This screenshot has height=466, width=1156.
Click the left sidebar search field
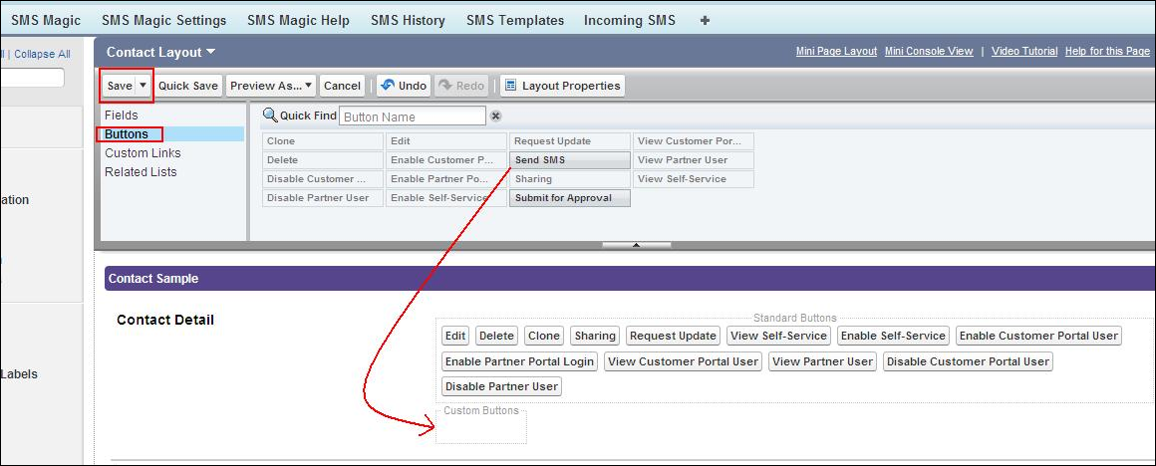pos(32,78)
